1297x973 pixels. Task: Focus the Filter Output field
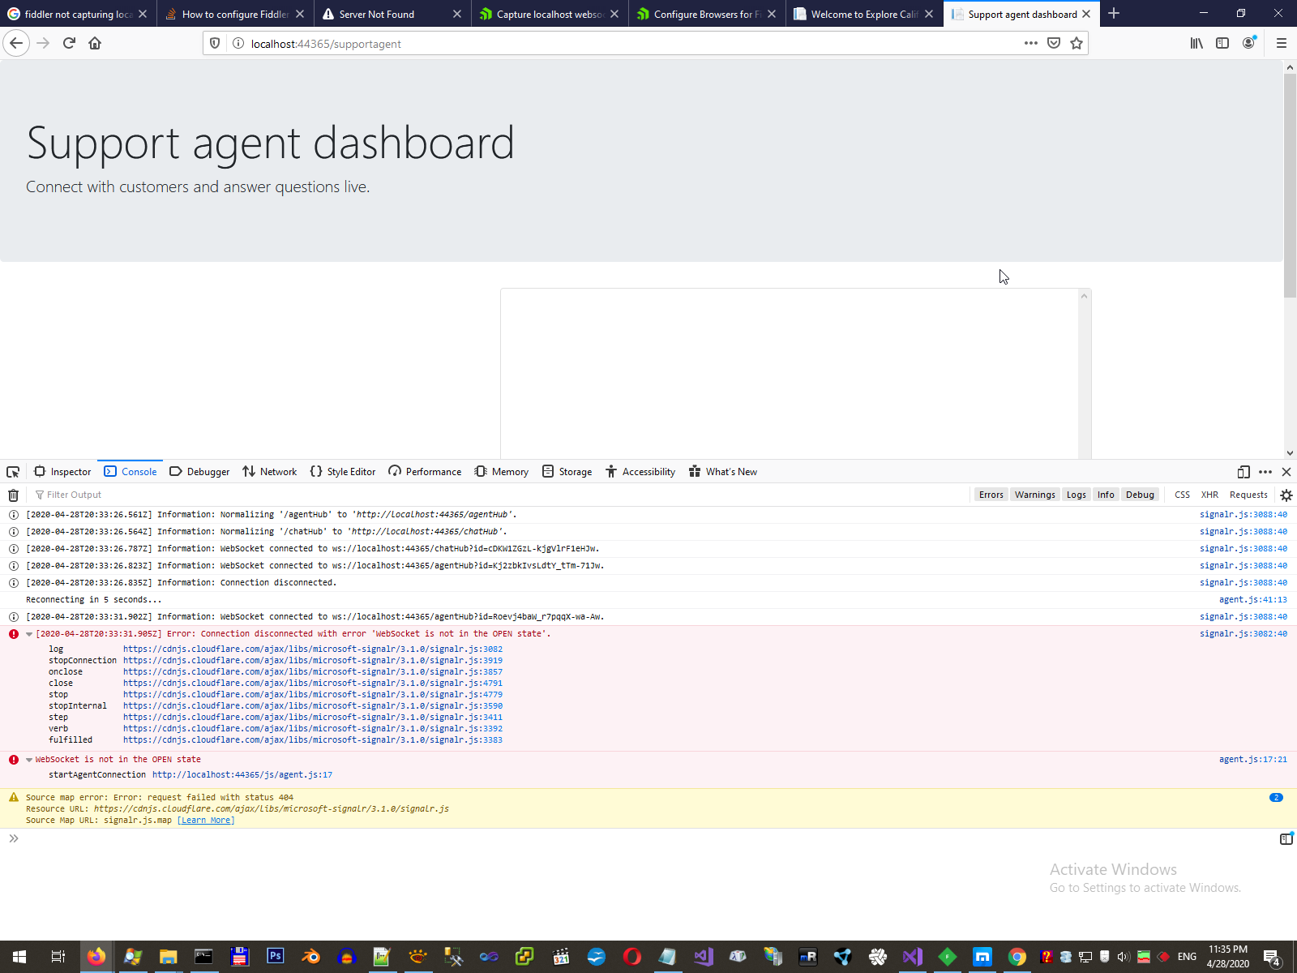pos(503,495)
